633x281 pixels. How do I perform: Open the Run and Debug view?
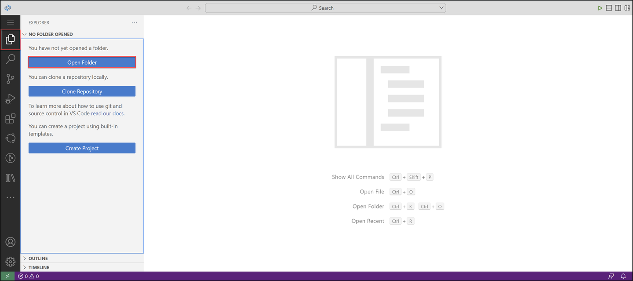pyautogui.click(x=11, y=99)
